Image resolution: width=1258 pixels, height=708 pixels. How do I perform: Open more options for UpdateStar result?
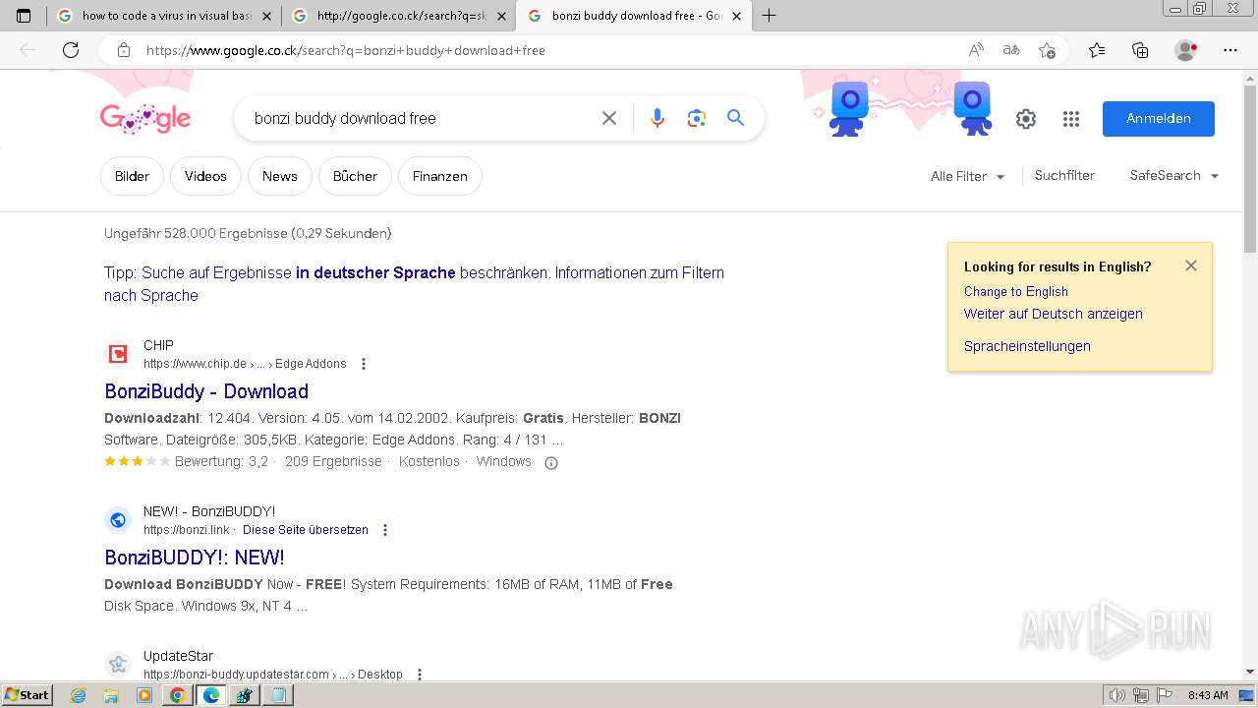[x=420, y=675]
